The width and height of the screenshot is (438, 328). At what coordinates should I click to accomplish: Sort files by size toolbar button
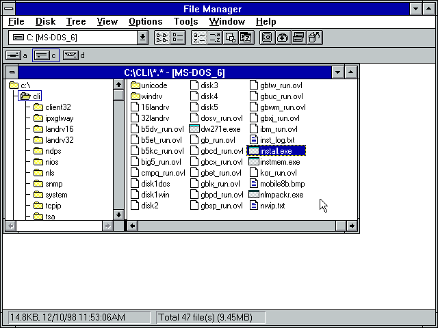(x=231, y=38)
